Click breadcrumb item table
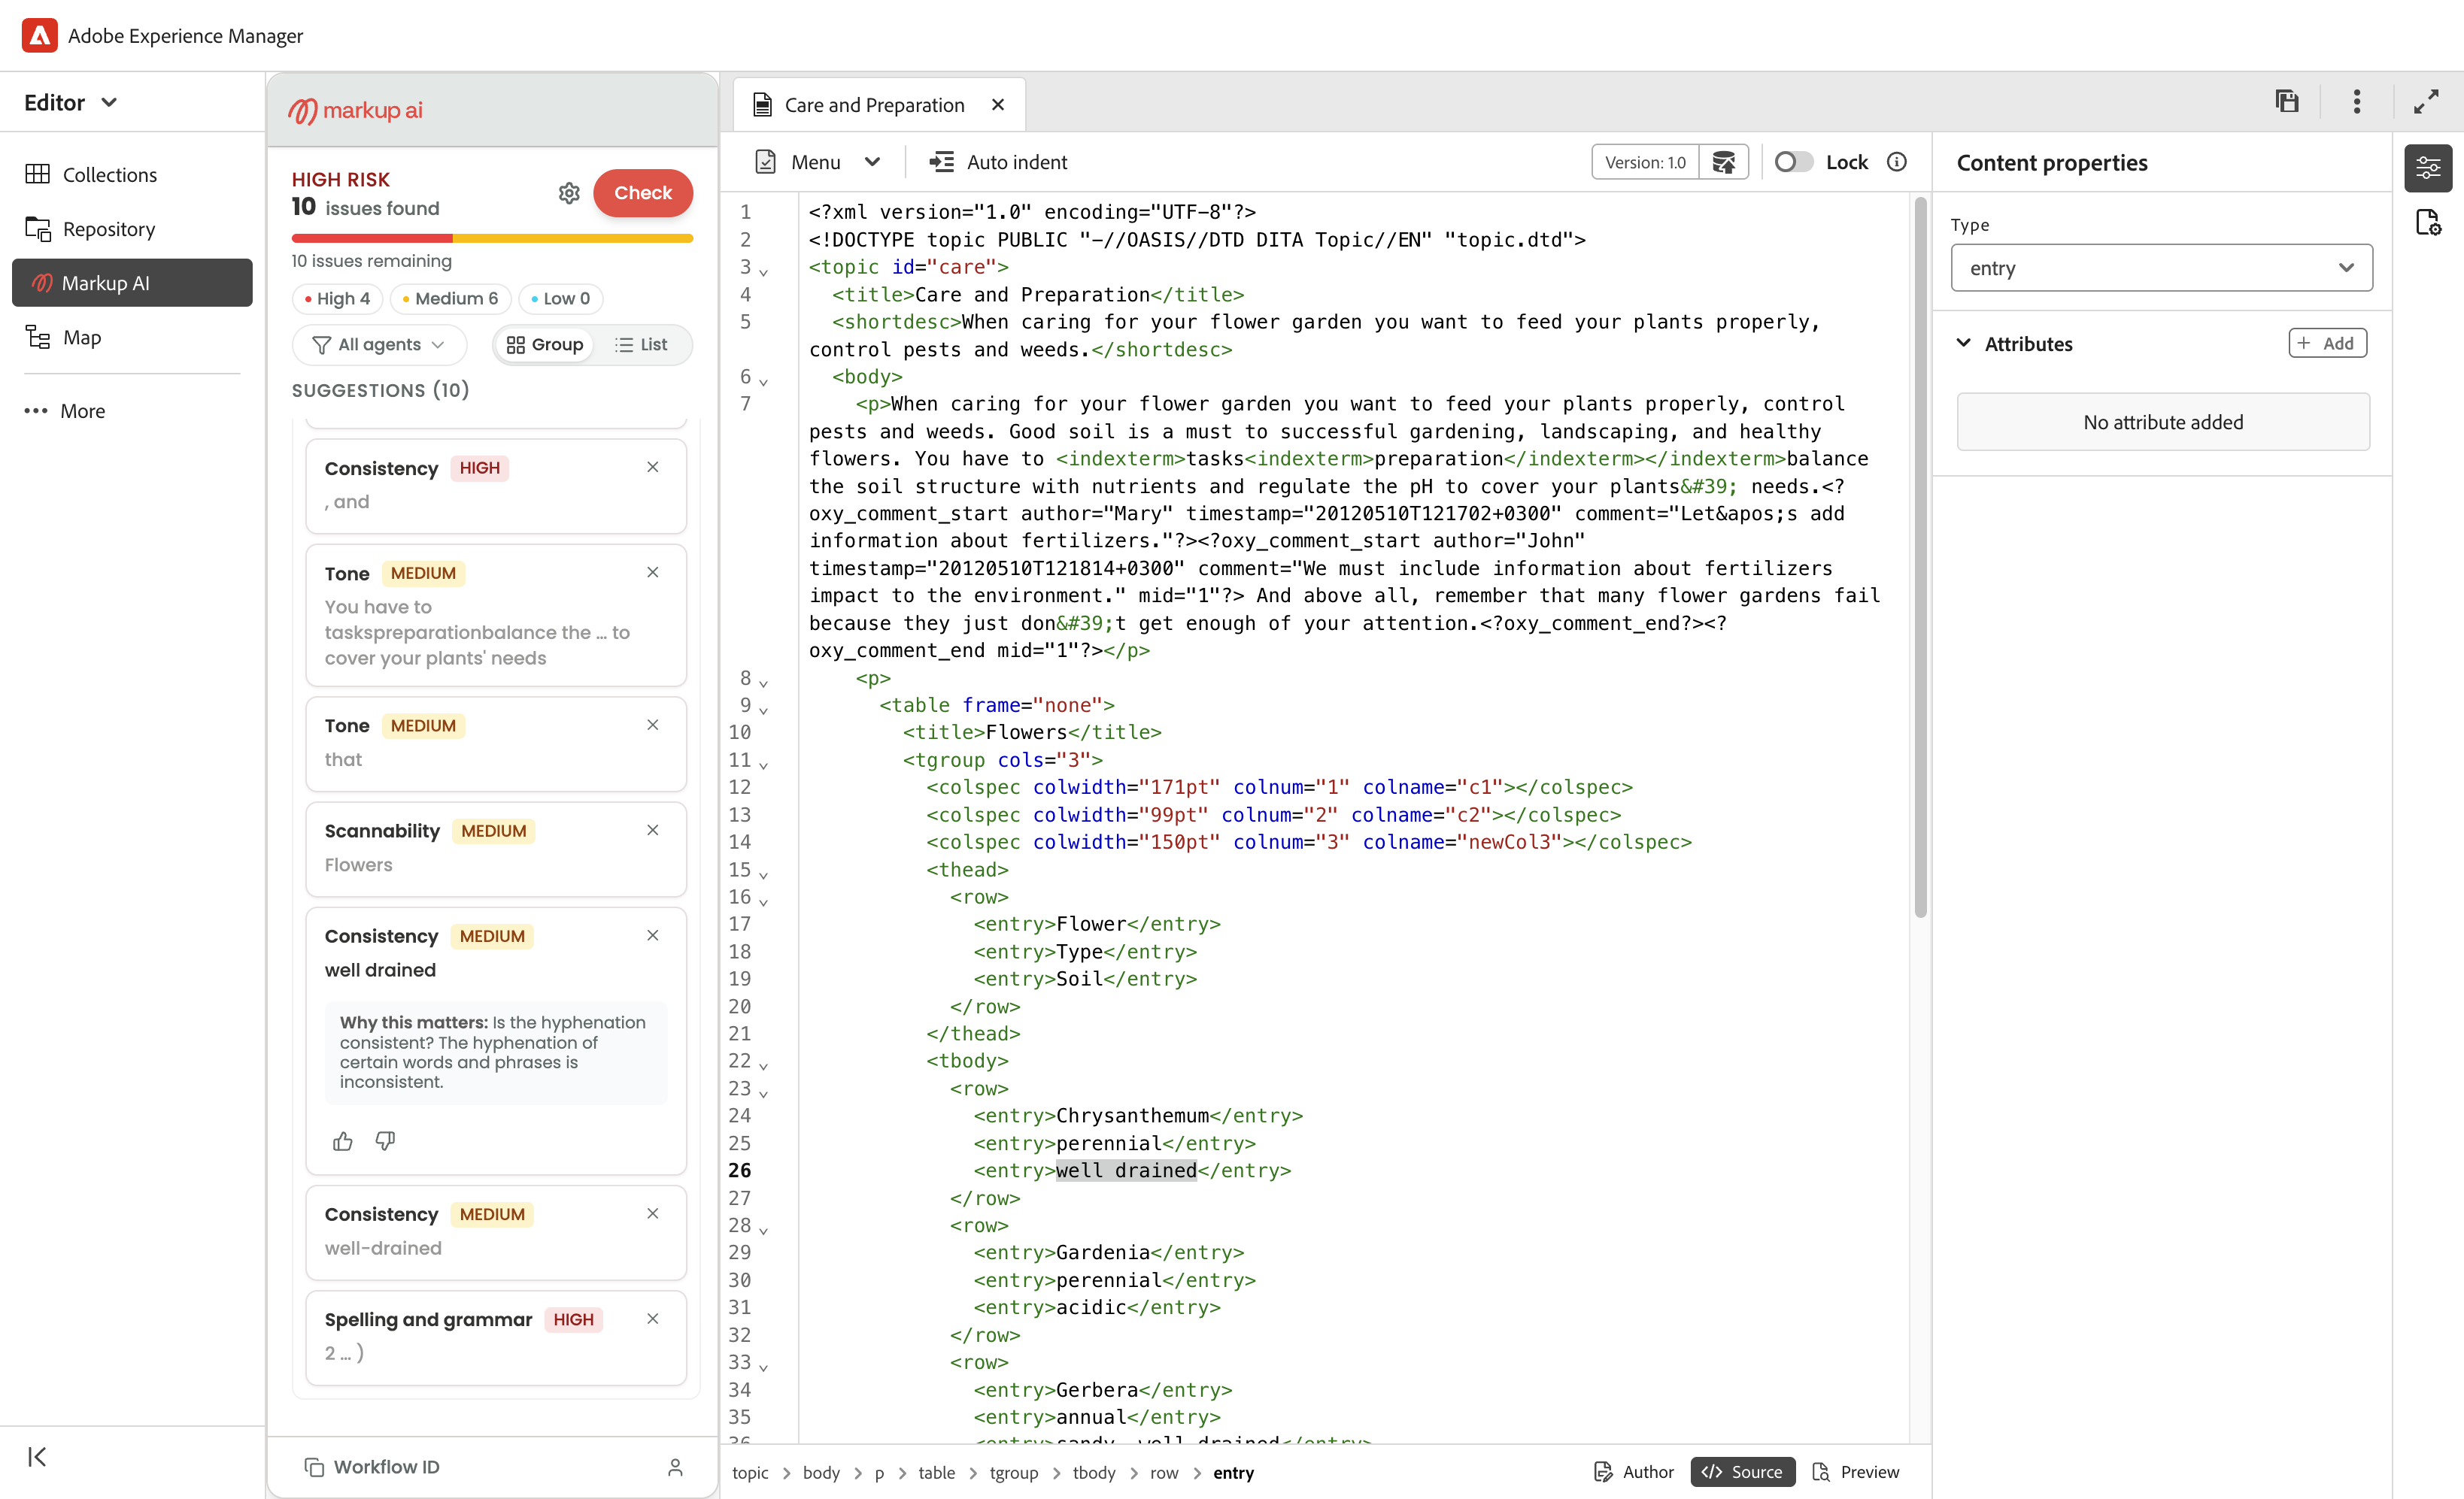The width and height of the screenshot is (2464, 1499). point(936,1472)
